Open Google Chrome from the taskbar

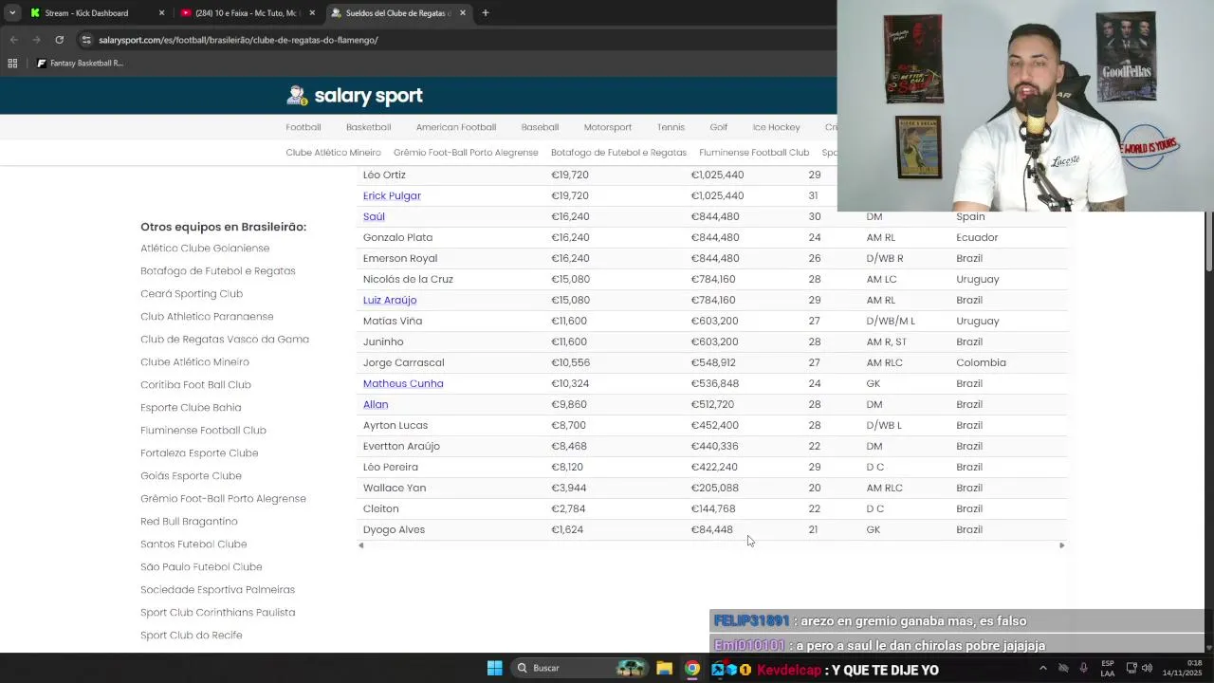692,668
